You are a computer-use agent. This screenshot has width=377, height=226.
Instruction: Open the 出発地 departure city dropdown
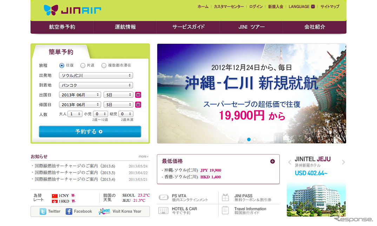point(96,75)
